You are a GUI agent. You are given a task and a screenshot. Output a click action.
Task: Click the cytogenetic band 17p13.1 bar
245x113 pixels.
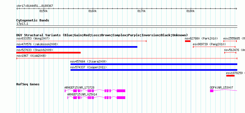pyautogui.click(x=127, y=26)
